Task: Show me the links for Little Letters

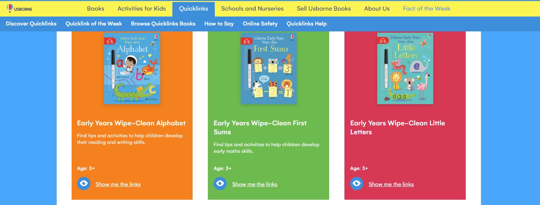Action: [391, 184]
